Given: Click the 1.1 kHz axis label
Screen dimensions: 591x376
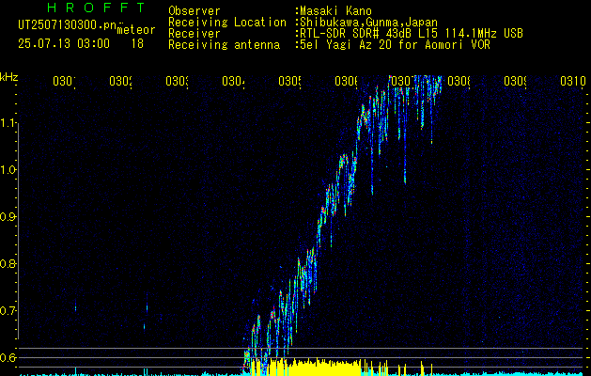Looking at the screenshot, I should pyautogui.click(x=8, y=122).
